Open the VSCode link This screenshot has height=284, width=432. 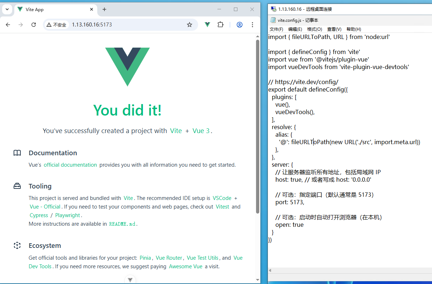tap(222, 198)
